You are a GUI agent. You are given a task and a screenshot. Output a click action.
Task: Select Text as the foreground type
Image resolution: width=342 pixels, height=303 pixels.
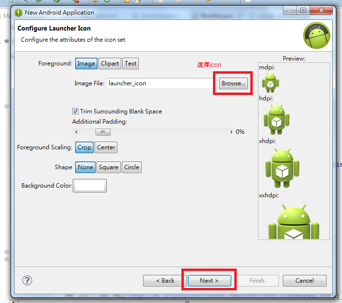tap(130, 64)
